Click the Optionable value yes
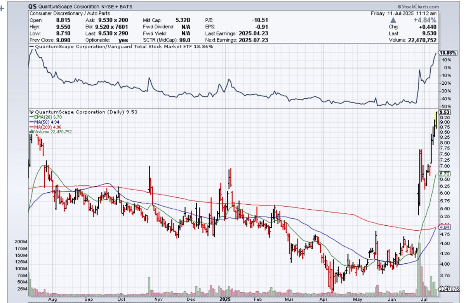Screen dimensions: 466x303 click(x=123, y=40)
